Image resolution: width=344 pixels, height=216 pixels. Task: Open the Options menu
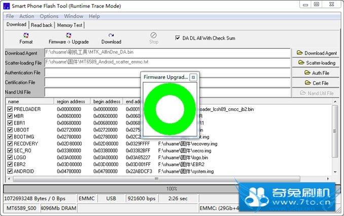coord(49,16)
